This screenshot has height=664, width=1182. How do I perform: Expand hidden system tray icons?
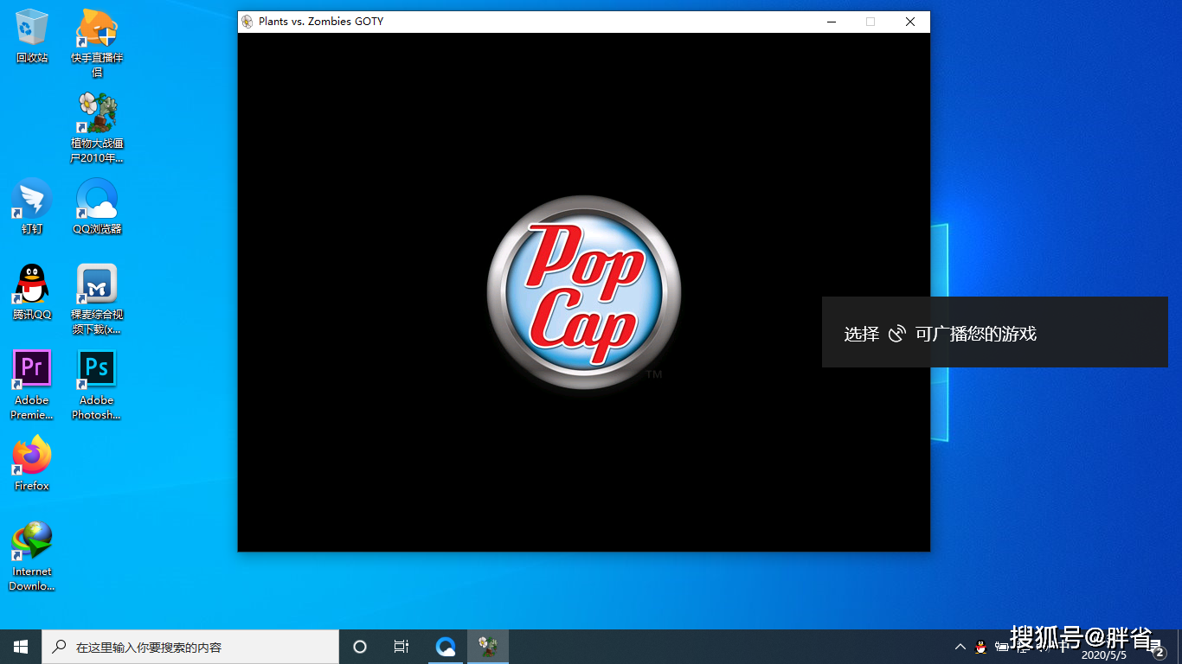960,647
